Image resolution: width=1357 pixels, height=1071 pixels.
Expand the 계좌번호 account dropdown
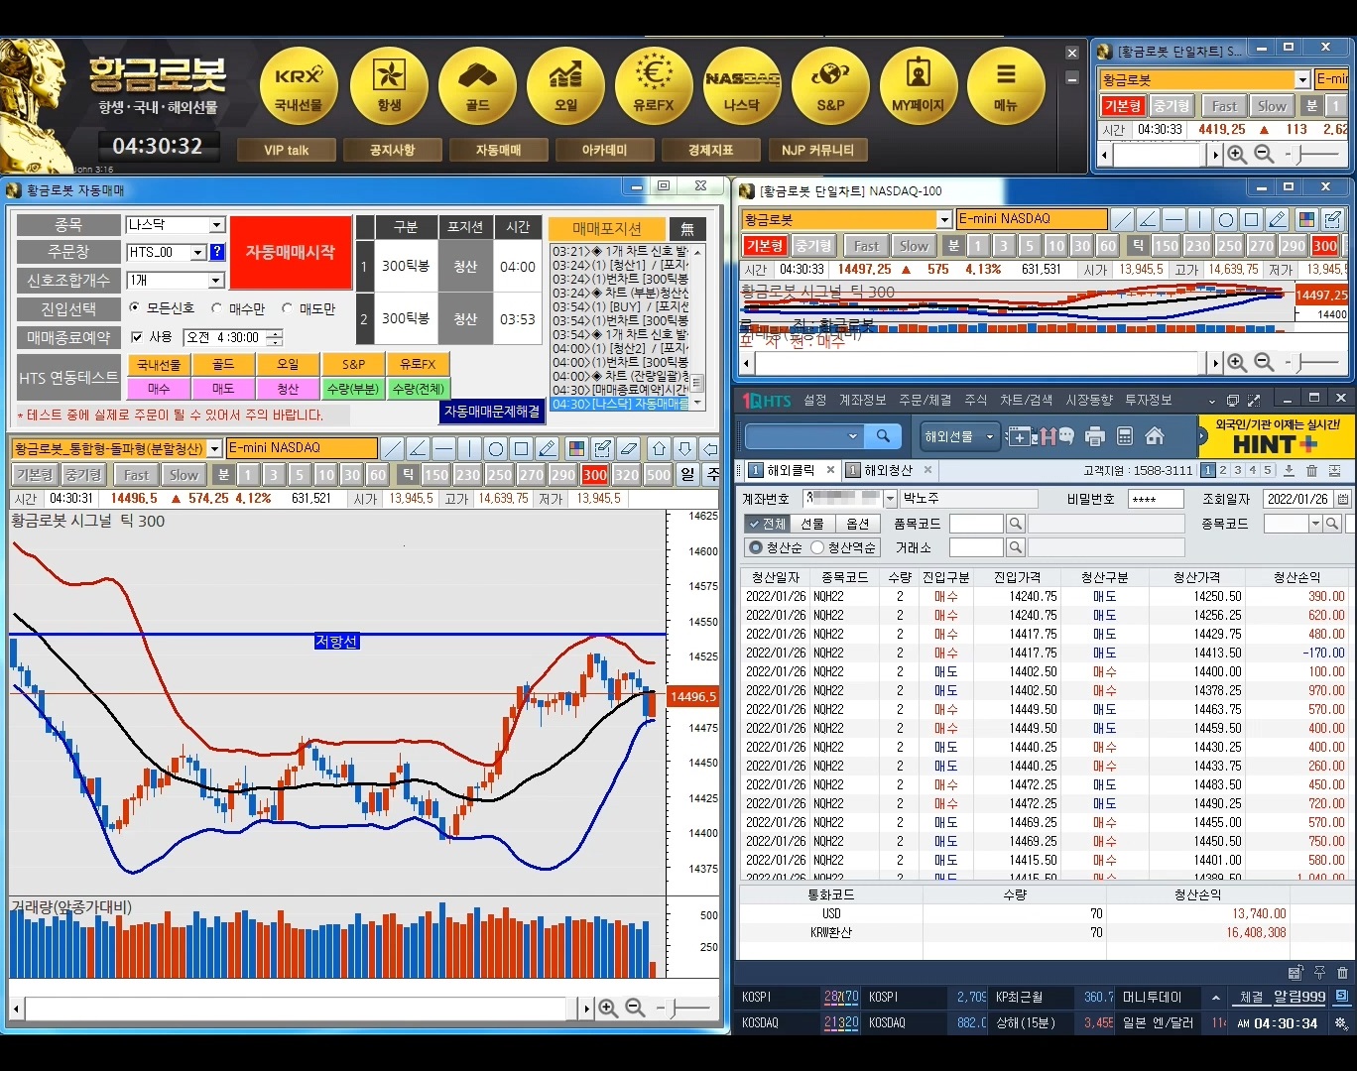point(890,499)
